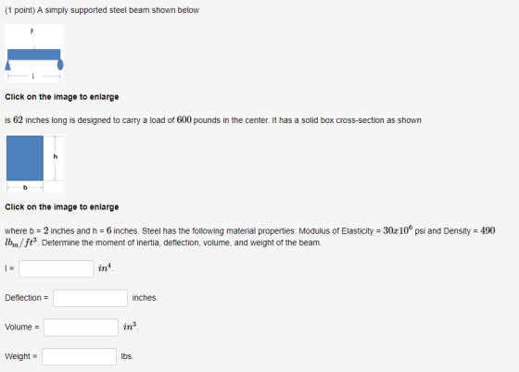Select the Volume answer field
This screenshot has height=372, width=519.
click(81, 328)
